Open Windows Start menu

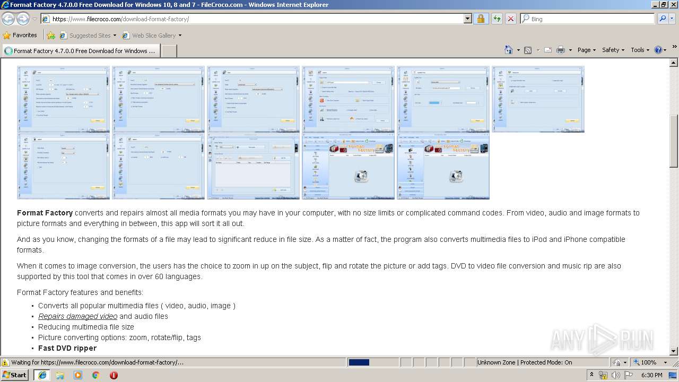pos(15,375)
